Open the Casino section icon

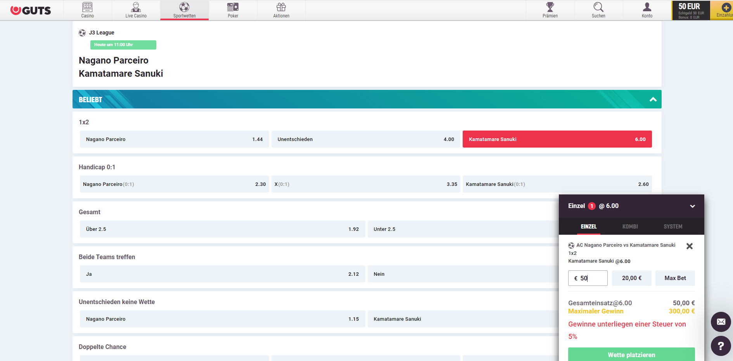(87, 7)
